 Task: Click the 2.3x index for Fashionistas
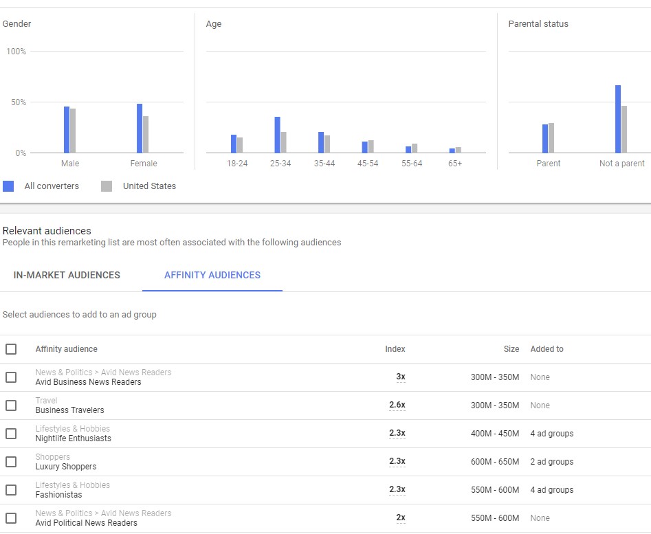397,489
